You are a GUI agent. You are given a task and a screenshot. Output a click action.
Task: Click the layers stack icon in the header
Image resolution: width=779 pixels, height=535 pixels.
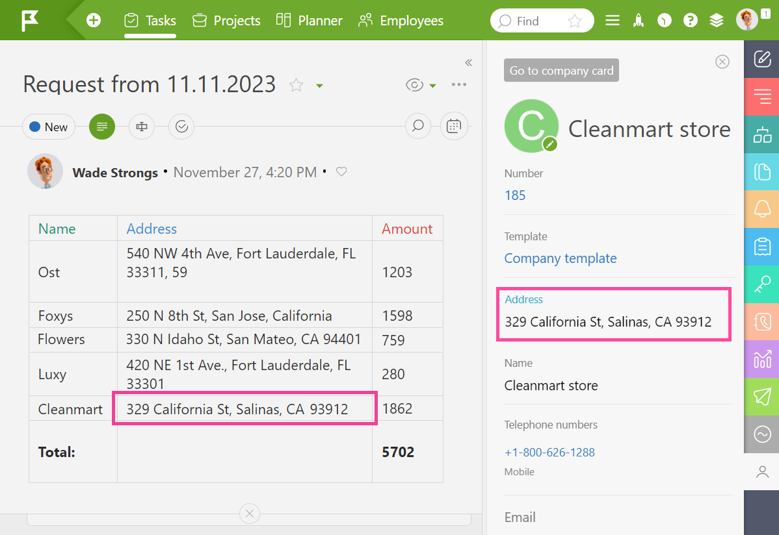[x=716, y=20]
